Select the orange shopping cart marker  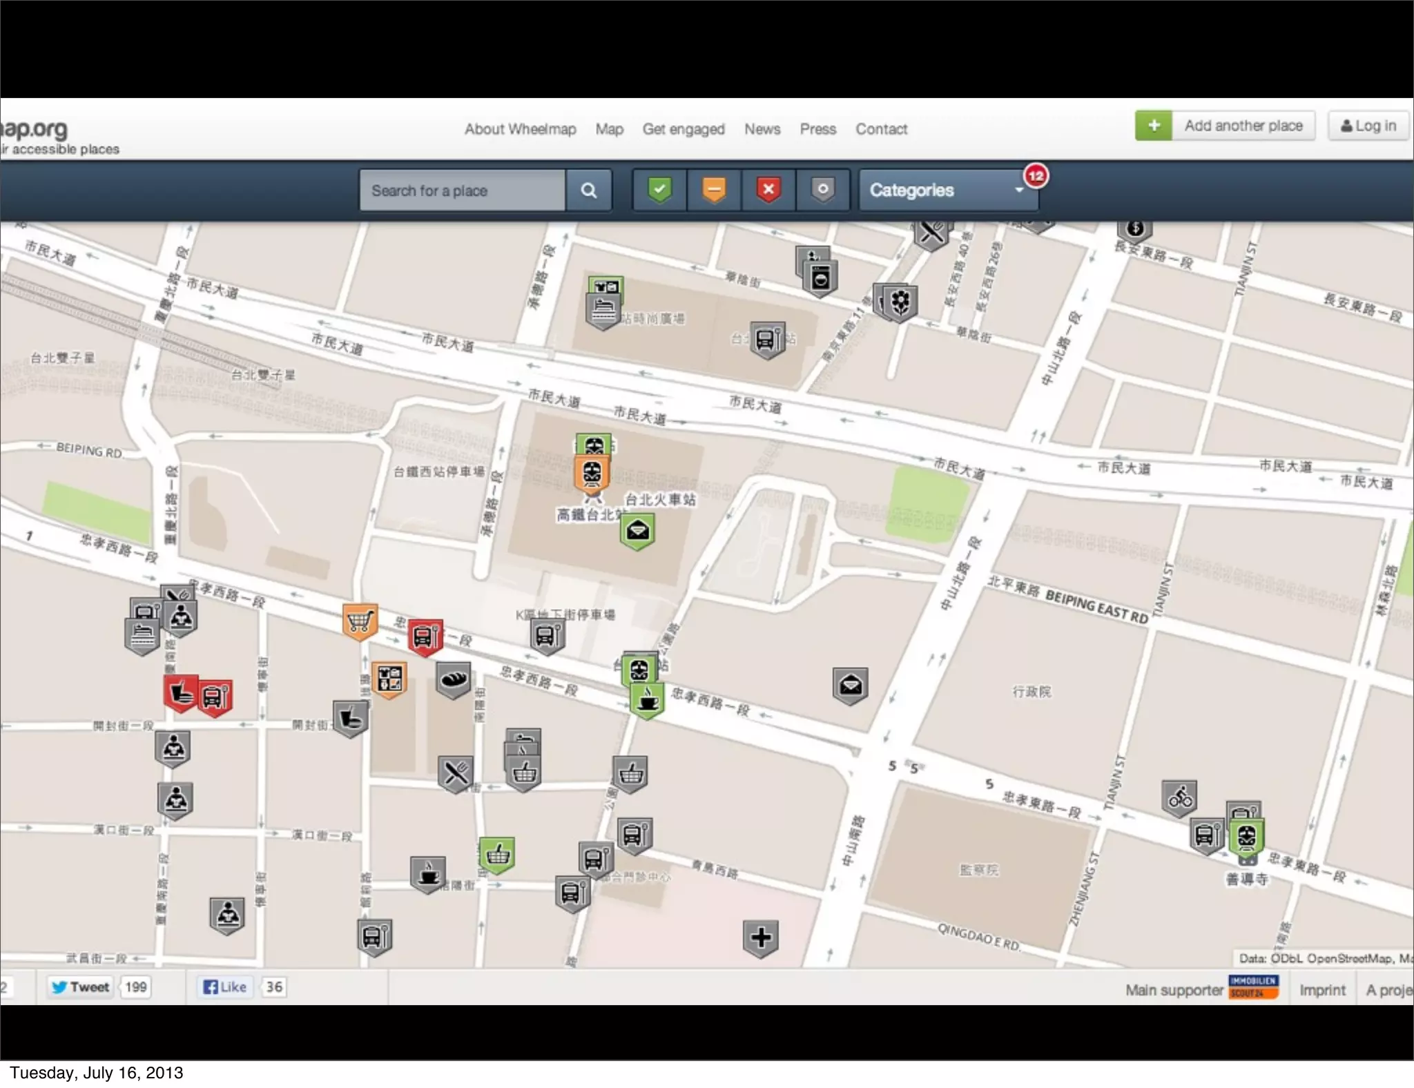[x=360, y=621]
